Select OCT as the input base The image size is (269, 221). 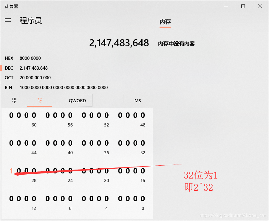pos(9,78)
